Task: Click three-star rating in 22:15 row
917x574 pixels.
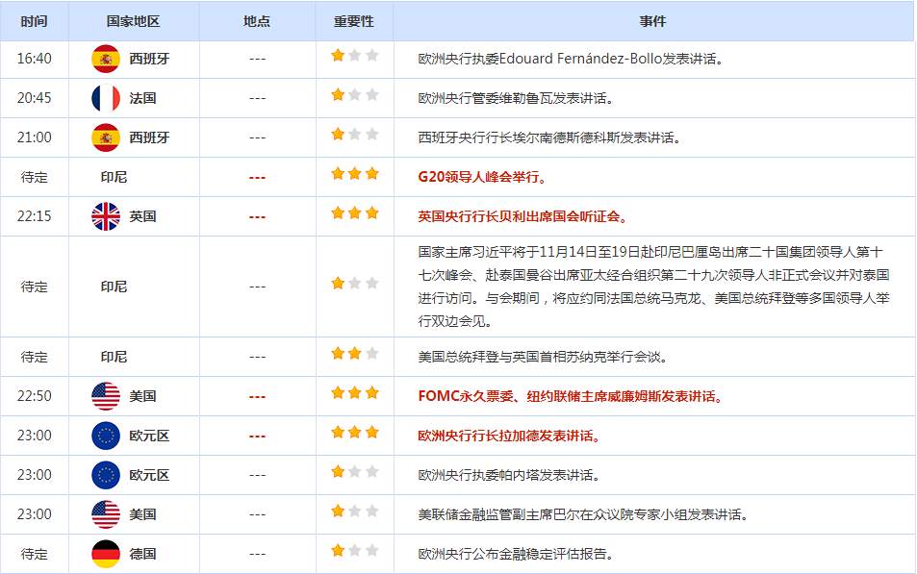Action: coord(354,212)
